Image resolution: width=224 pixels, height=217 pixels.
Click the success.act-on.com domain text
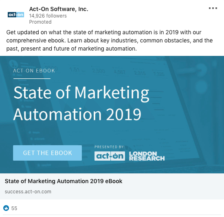tap(28, 192)
